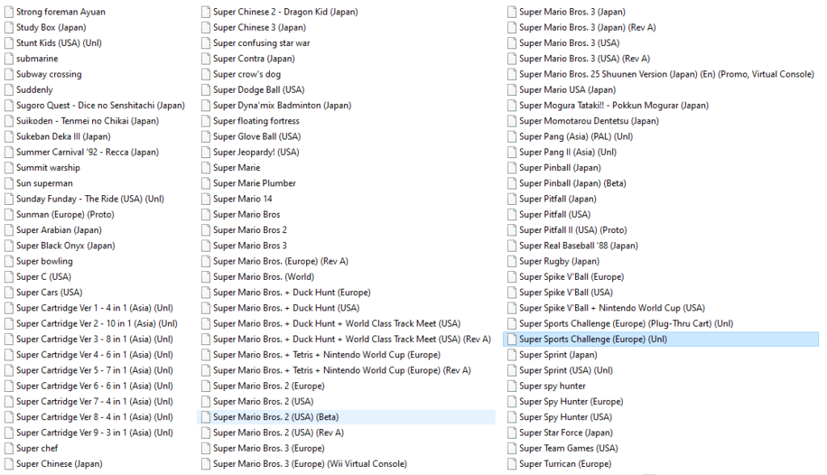Select Sunday Funday - The Ride (USA) (Unl)
This screenshot has height=475, width=827.
point(90,199)
